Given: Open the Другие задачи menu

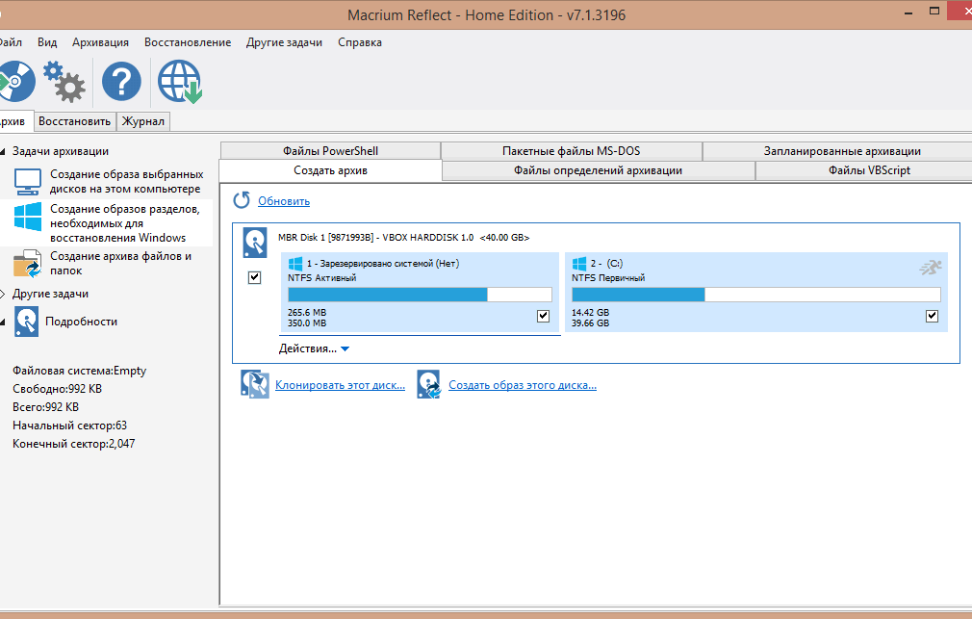Looking at the screenshot, I should pyautogui.click(x=284, y=42).
